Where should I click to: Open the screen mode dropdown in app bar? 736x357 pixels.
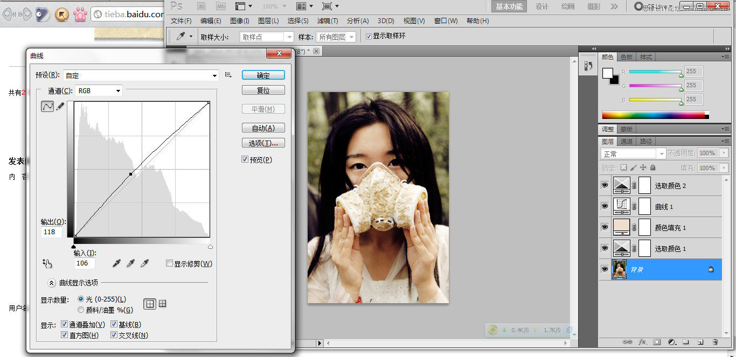point(330,6)
